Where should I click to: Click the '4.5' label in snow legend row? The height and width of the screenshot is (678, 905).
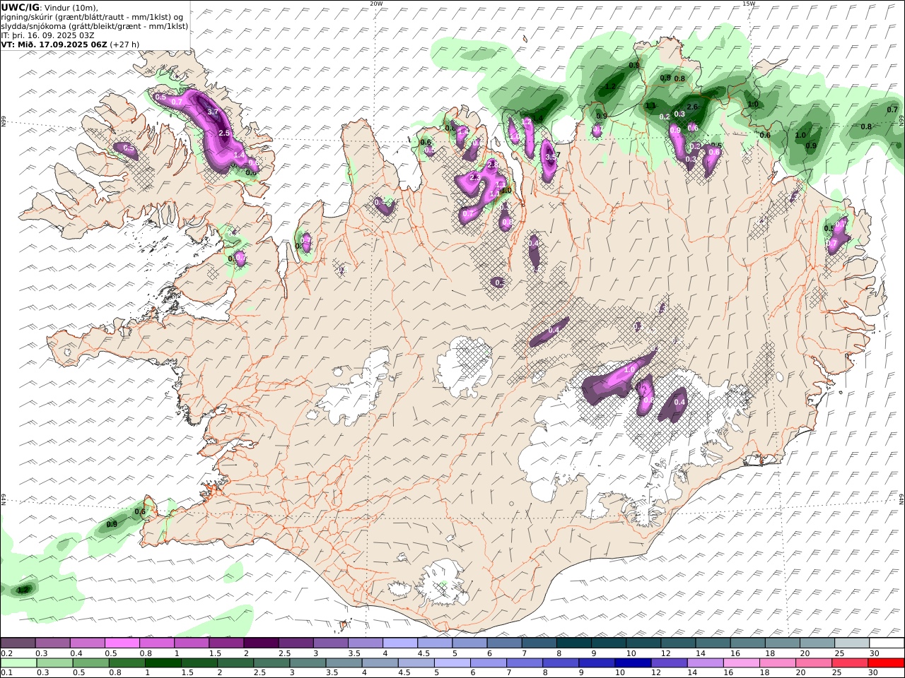click(424, 653)
